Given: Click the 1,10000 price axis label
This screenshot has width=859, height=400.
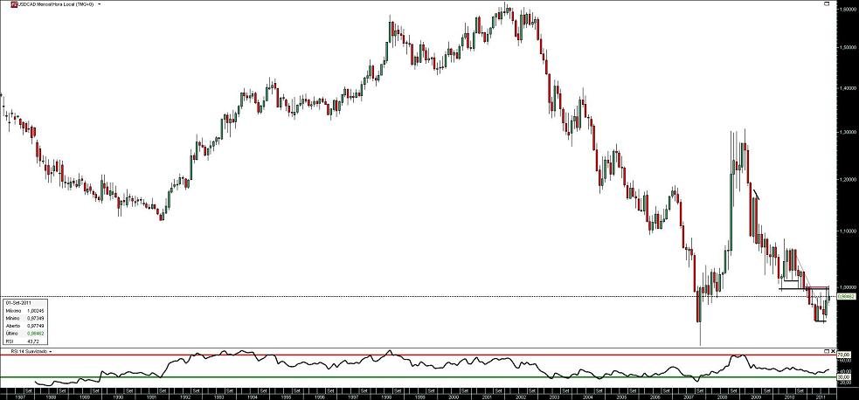Looking at the screenshot, I should [848, 231].
